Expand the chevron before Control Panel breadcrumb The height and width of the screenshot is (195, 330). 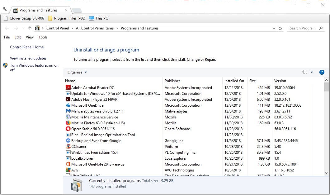click(x=43, y=28)
